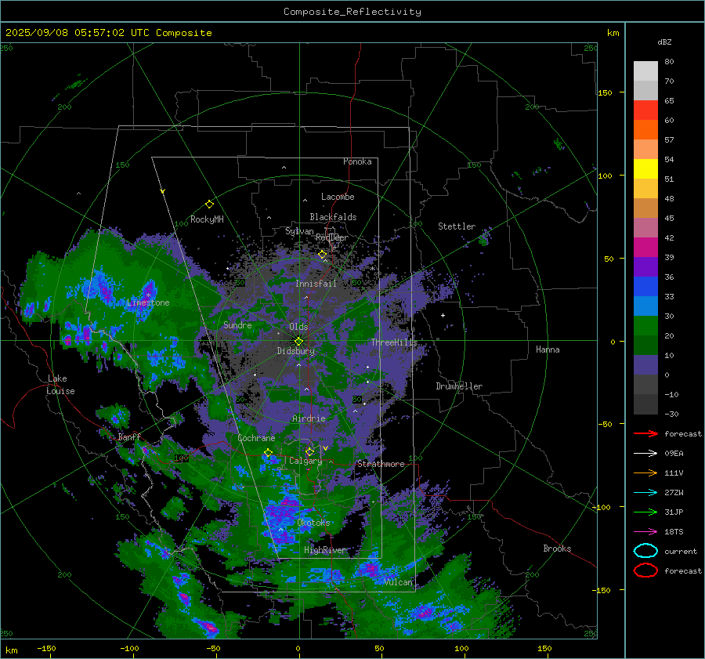This screenshot has height=659, width=705.
Task: Click the 0 y-axis km tick label
Action: tap(613, 342)
